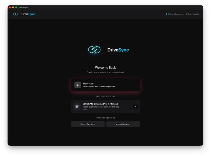The image size is (211, 156).
Task: Click the DriveSync header title text
Action: coord(29,14)
